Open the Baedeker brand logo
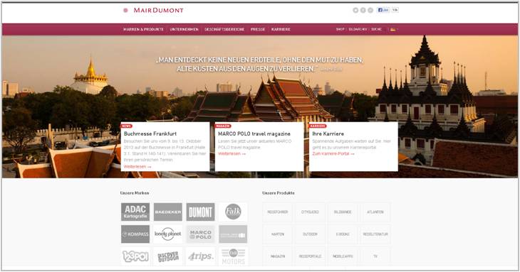 pyautogui.click(x=168, y=212)
